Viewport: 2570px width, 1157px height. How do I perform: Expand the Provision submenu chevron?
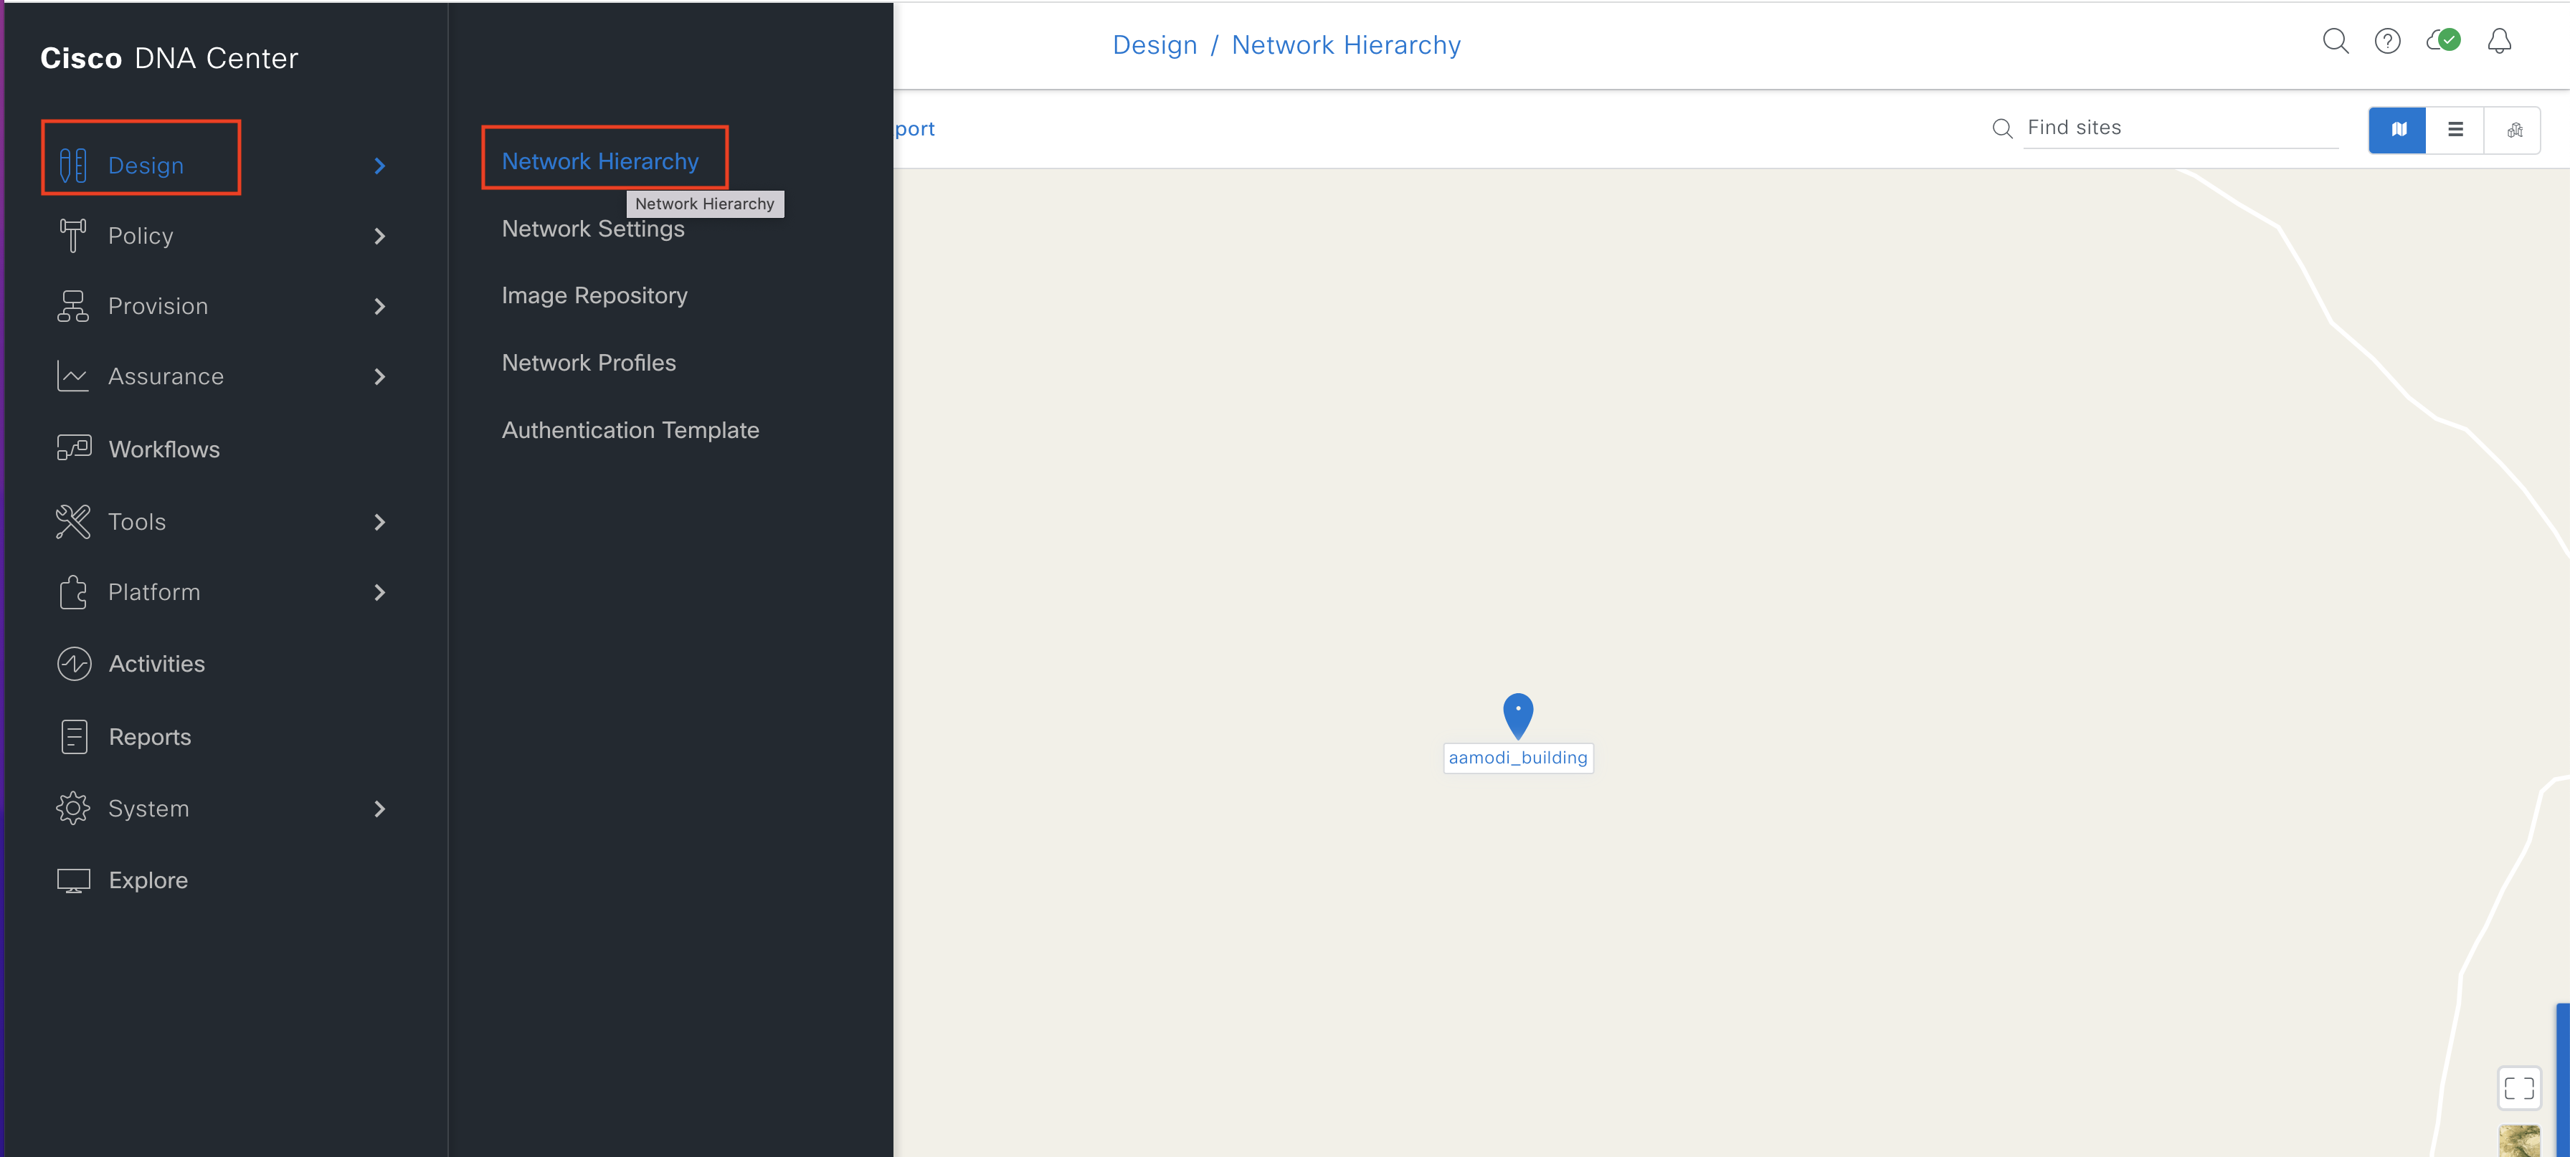pos(379,306)
